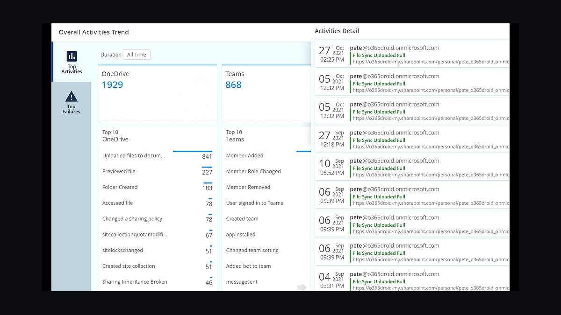The width and height of the screenshot is (561, 315).
Task: Click the "Activities Detail" panel heading
Action: (x=337, y=31)
